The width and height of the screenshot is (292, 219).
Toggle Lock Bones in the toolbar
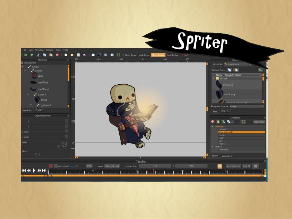coord(144,55)
